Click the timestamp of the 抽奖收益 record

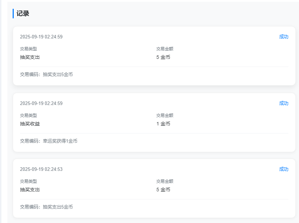point(41,103)
